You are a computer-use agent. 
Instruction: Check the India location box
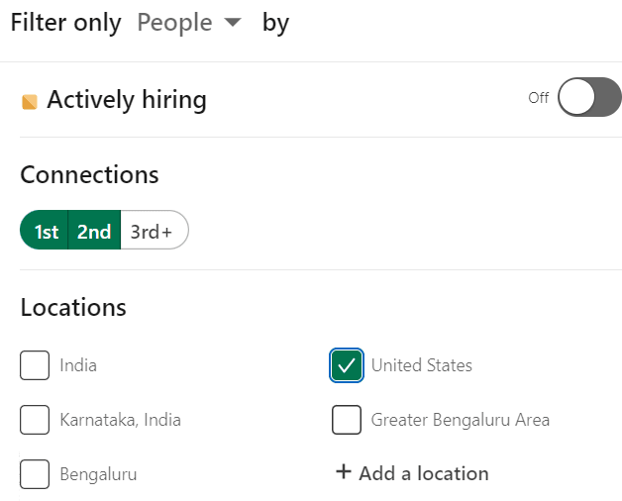[35, 365]
